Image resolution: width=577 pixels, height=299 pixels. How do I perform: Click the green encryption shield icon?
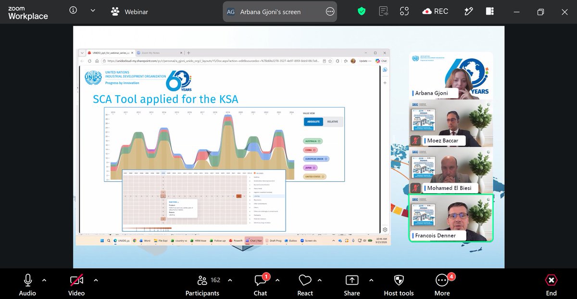pyautogui.click(x=362, y=11)
